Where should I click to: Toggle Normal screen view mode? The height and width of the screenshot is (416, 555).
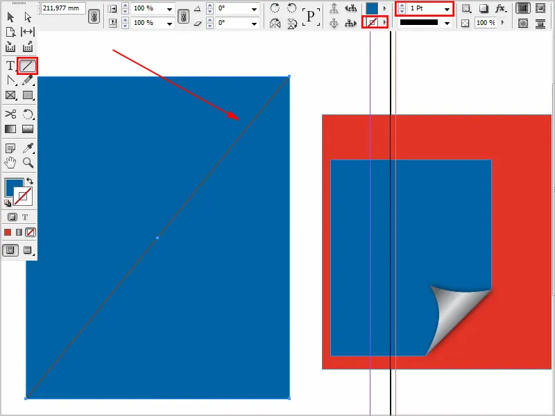pyautogui.click(x=10, y=250)
